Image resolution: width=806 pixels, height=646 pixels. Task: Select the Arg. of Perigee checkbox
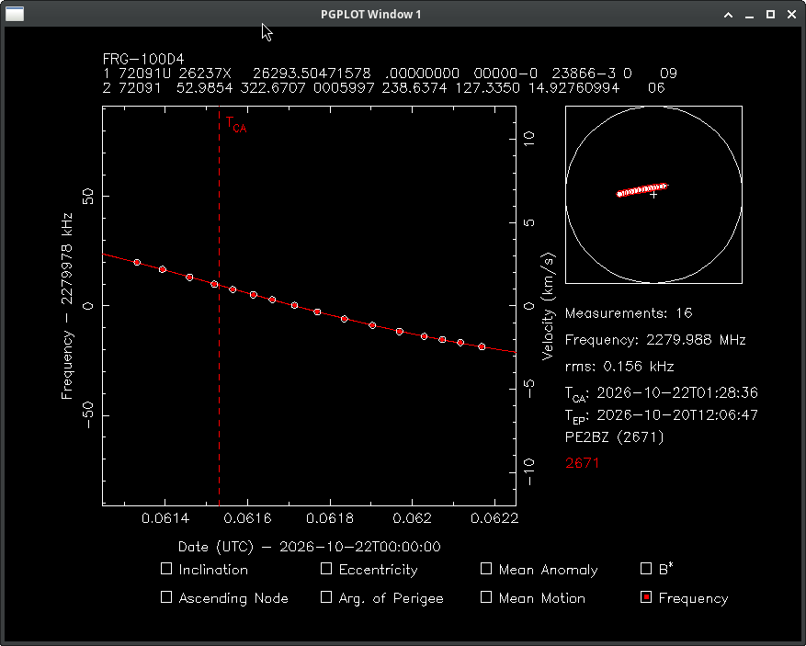tap(326, 597)
